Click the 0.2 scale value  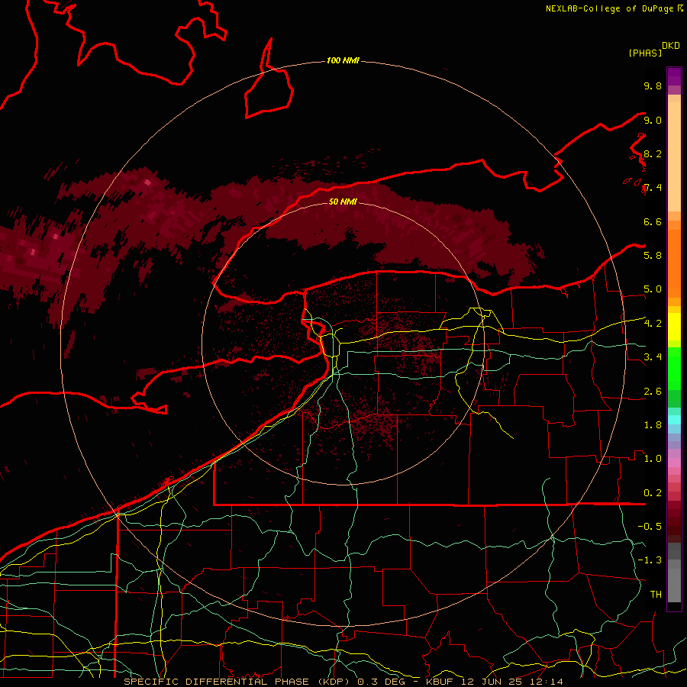click(653, 493)
